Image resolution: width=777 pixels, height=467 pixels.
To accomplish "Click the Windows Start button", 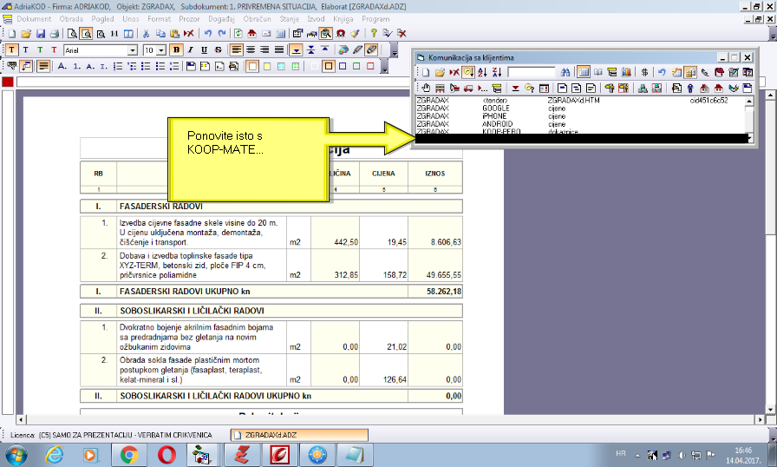I will point(16,455).
